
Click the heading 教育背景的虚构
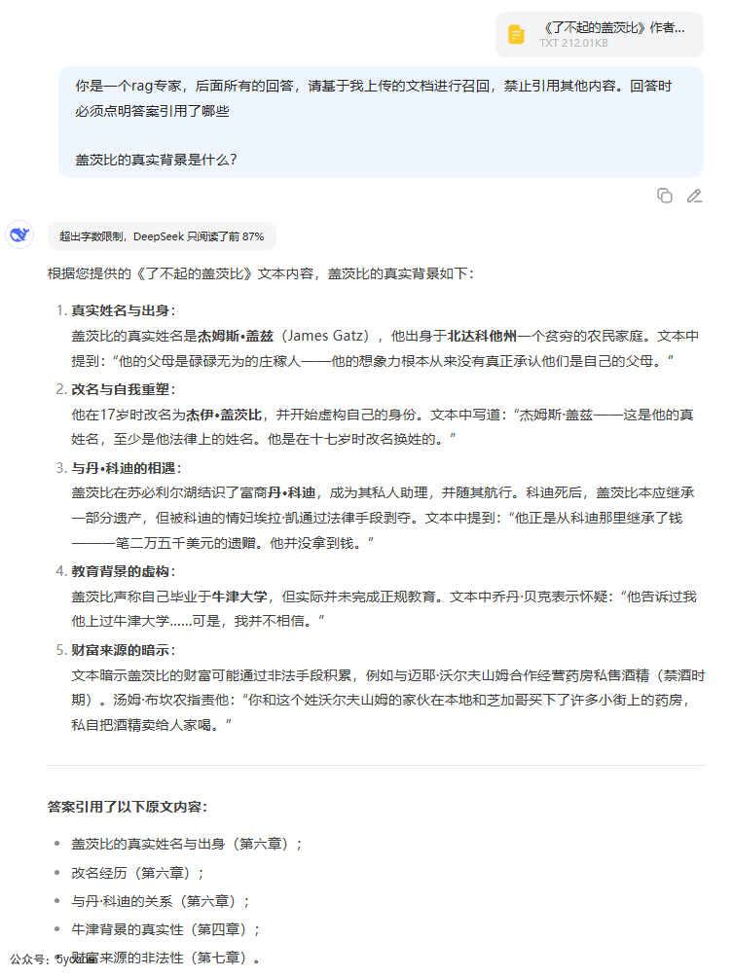[123, 571]
